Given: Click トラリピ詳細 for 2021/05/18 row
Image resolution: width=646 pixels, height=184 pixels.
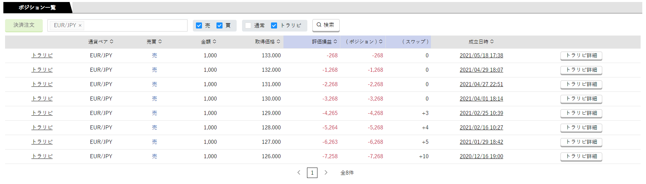Looking at the screenshot, I should coord(581,56).
